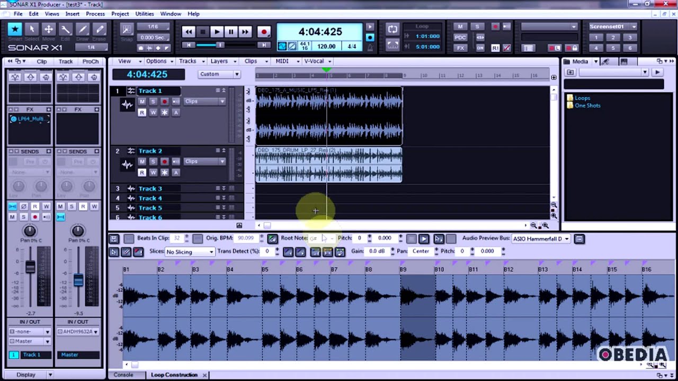
Task: Click the Record button in the transport
Action: click(x=264, y=32)
